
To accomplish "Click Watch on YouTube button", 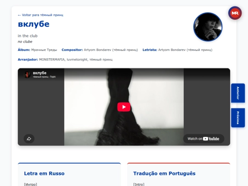I will click(x=203, y=139).
